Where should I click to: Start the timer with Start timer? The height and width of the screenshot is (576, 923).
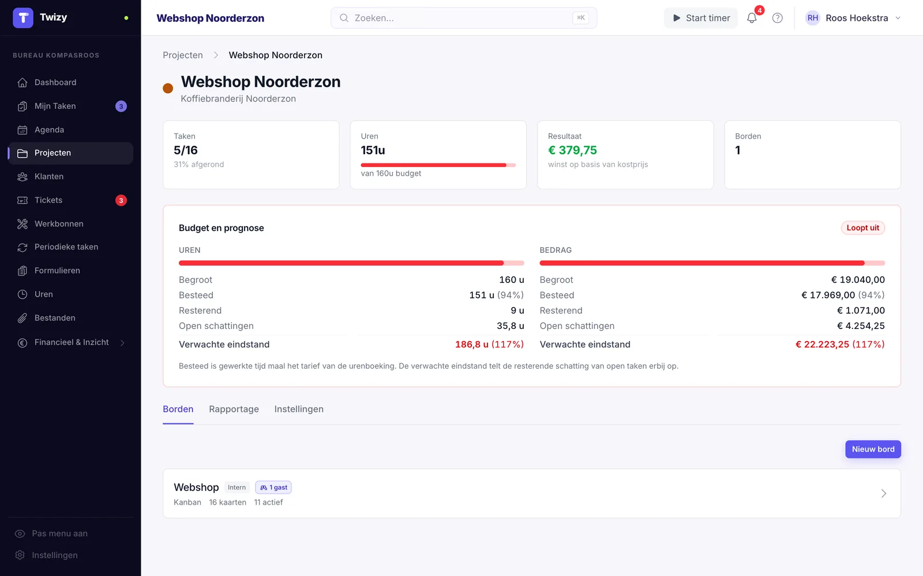point(701,18)
